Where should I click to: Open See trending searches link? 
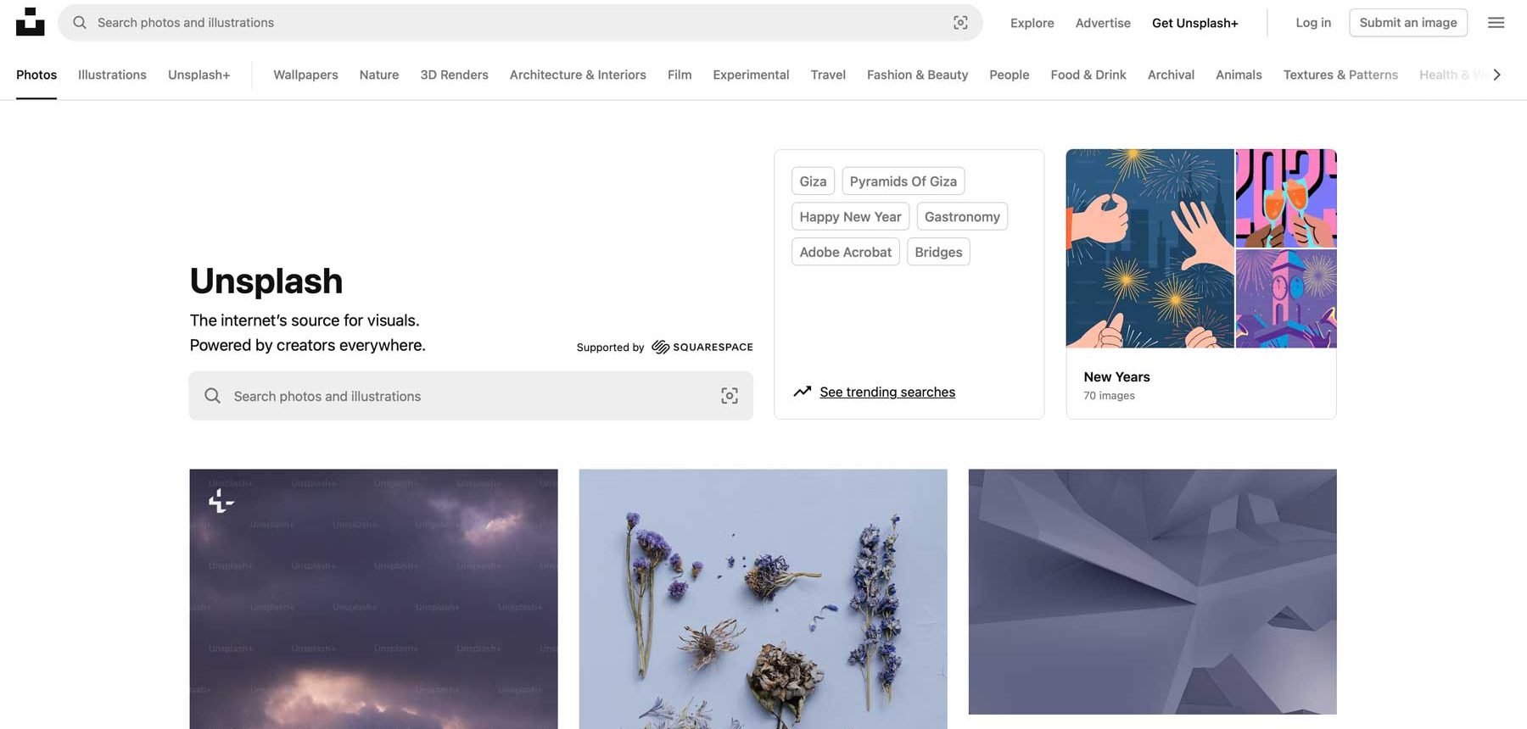(887, 392)
